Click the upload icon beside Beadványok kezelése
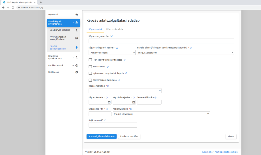This screenshot has width=261, height=155. [77, 30]
